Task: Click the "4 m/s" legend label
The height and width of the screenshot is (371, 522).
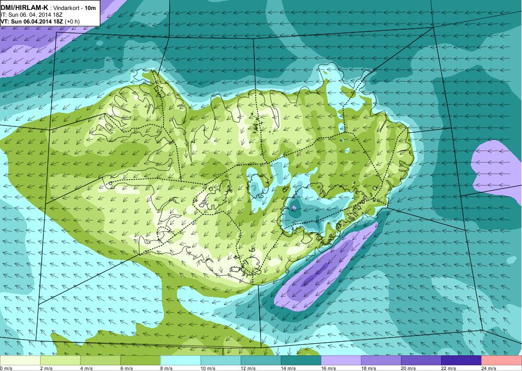Action: point(87,368)
